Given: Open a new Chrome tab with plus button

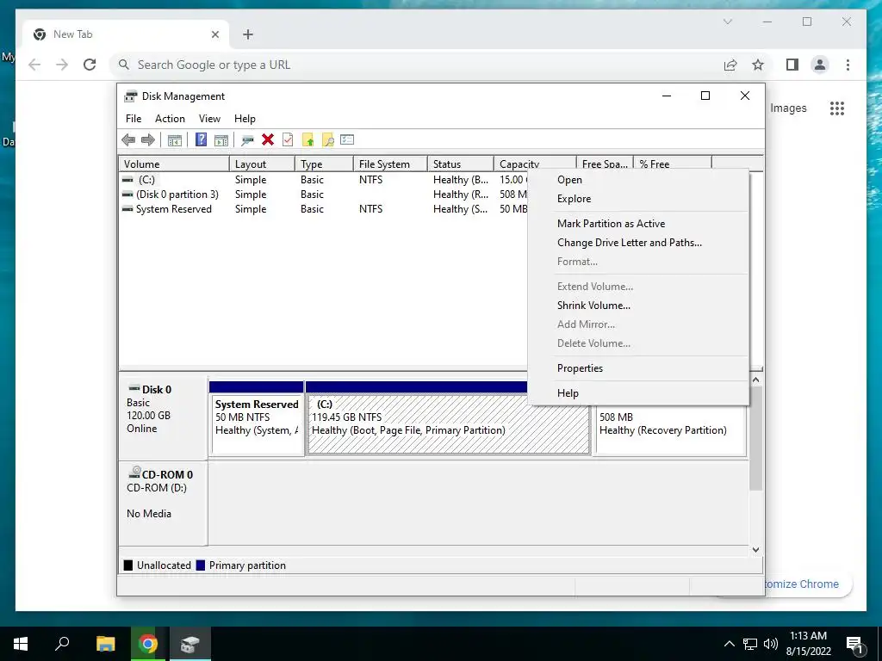Looking at the screenshot, I should coord(248,34).
